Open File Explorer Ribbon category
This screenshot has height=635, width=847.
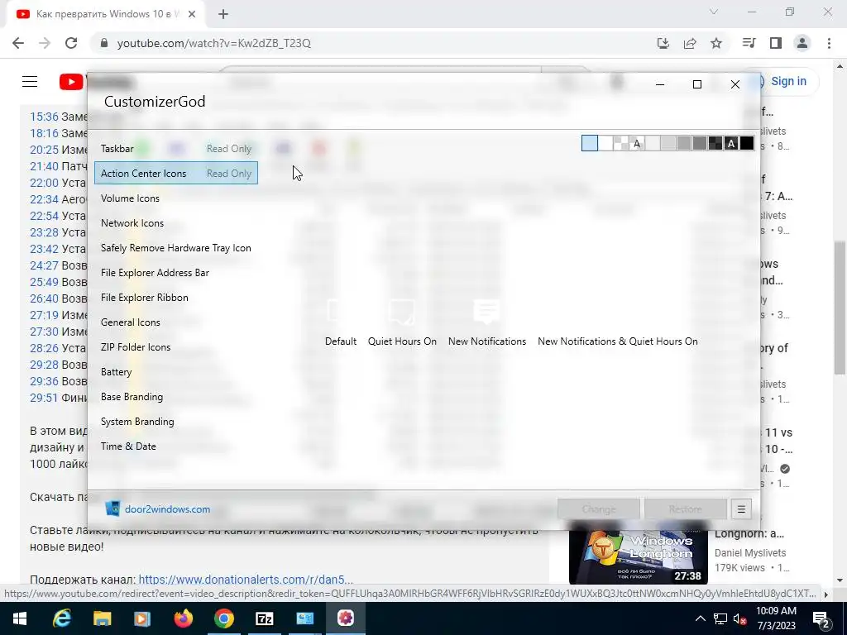point(176,298)
